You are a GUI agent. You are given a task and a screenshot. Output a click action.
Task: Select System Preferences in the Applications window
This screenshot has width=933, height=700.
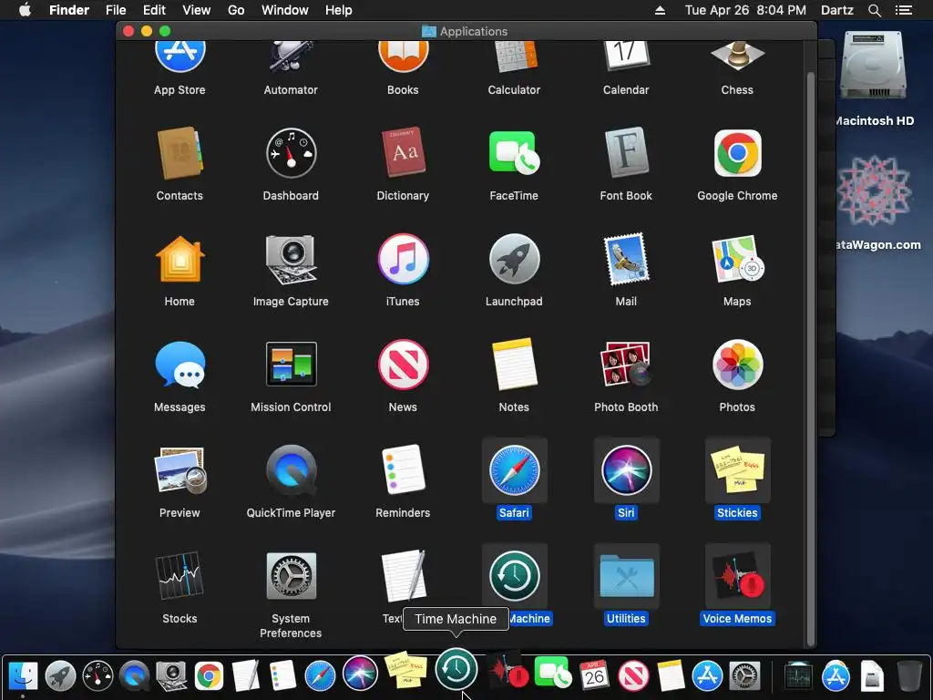click(x=291, y=576)
